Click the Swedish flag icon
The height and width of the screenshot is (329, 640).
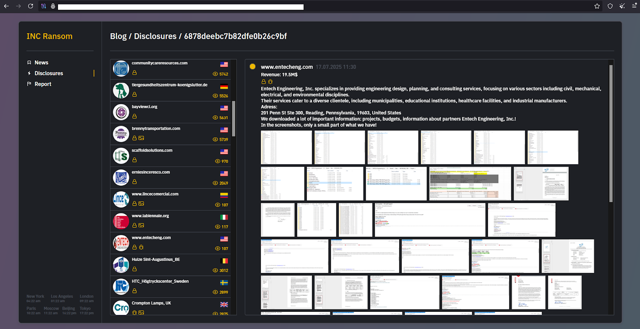pyautogui.click(x=224, y=283)
